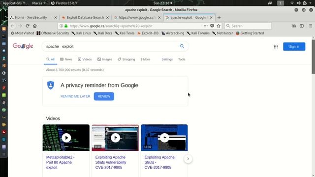The image size is (315, 177).
Task: Close the Exploit Database Search tab
Action: point(107,18)
